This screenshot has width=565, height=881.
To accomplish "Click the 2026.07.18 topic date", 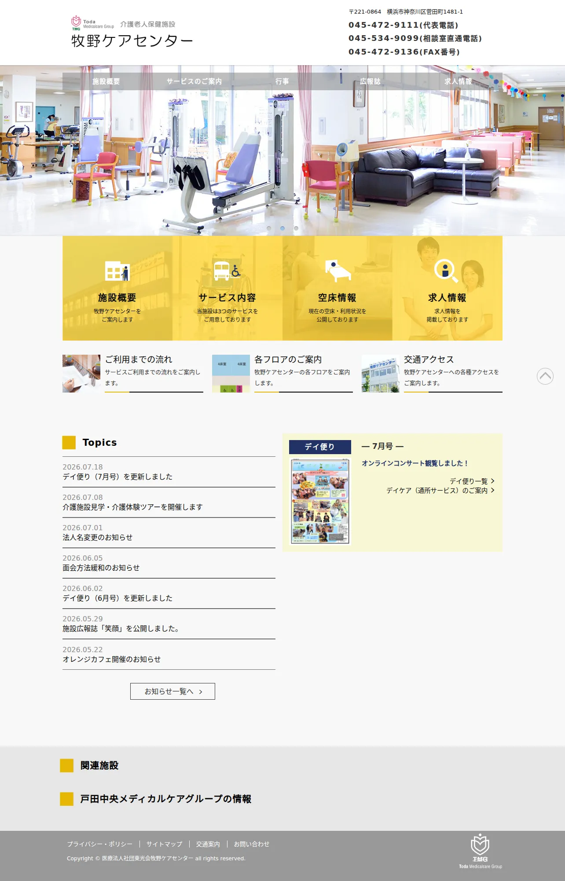I will 83,467.
